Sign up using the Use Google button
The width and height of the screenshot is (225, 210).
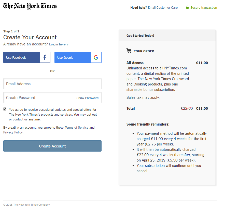pos(78,57)
